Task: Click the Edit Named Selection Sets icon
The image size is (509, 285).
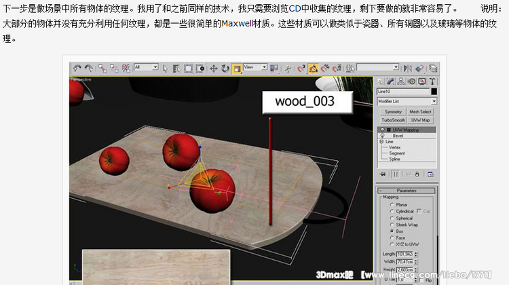Action: coord(350,69)
